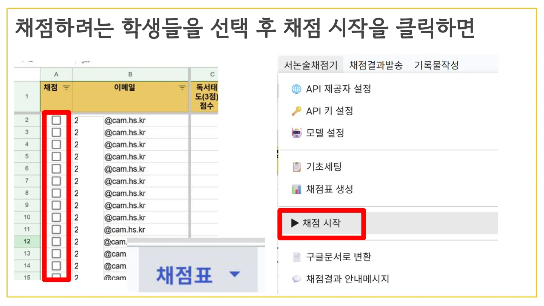Click the chart icon next to 채점표 생성
Screen dimensions: 544x306
point(297,189)
